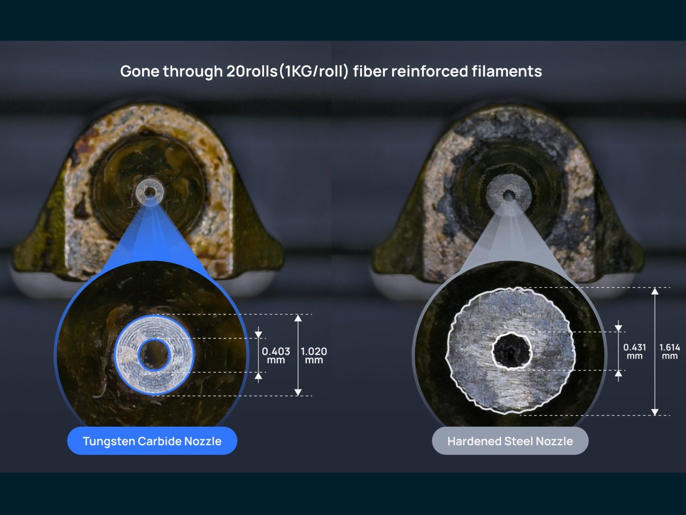
Task: Click the 0.431 mm measurement
Action: (x=635, y=351)
